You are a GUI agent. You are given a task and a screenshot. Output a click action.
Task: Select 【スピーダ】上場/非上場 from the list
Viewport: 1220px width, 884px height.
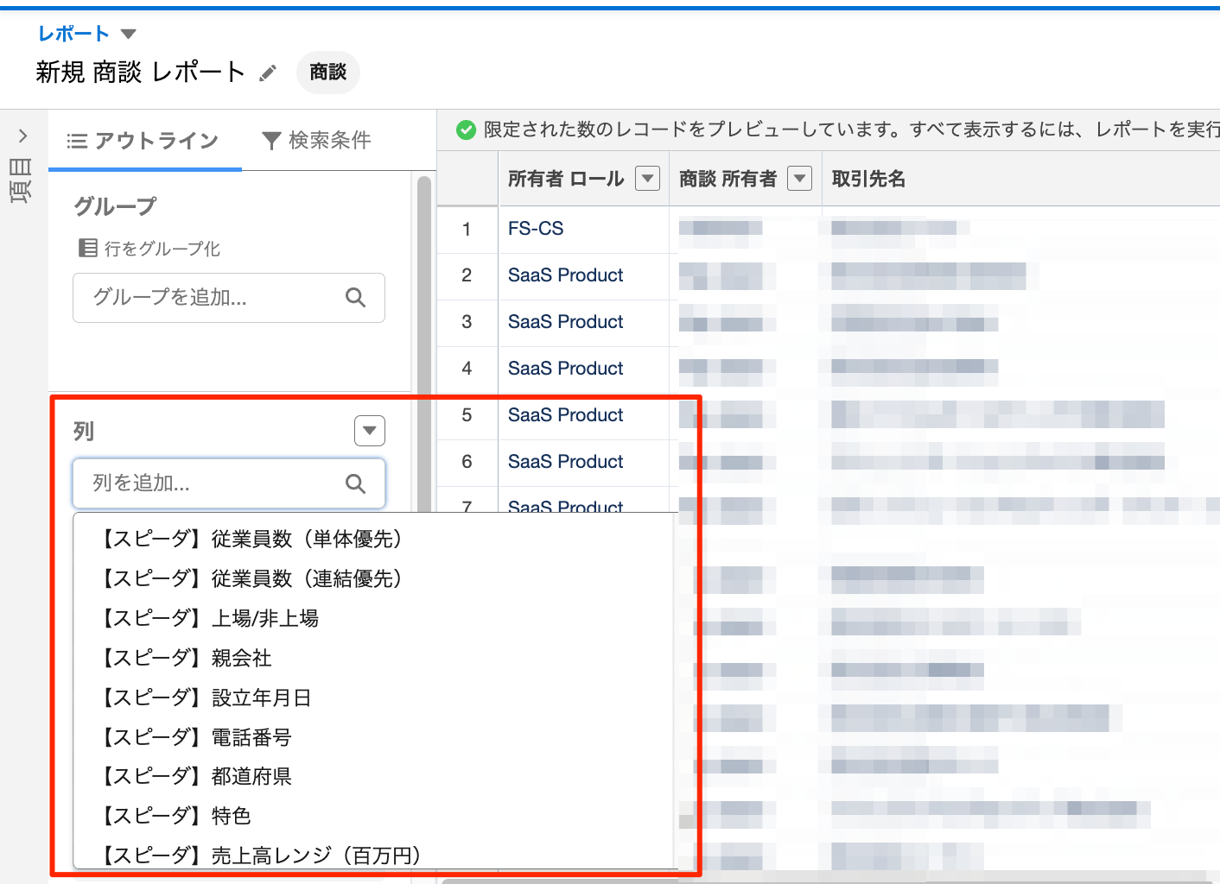tap(211, 618)
